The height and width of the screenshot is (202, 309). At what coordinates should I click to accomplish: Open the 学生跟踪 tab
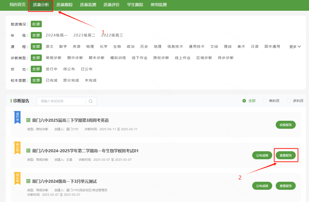point(135,5)
